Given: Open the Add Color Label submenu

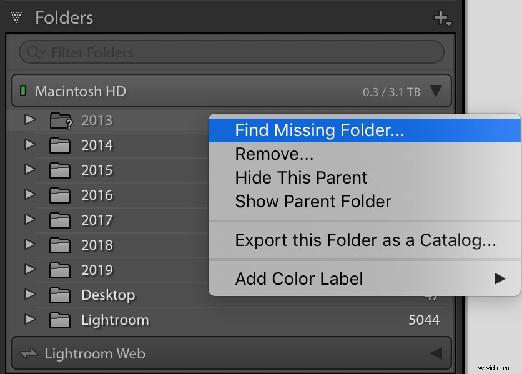Looking at the screenshot, I should tap(365, 278).
